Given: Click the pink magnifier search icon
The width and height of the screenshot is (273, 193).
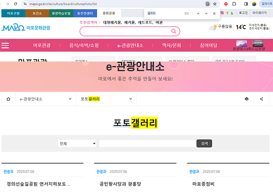Looking at the screenshot, I should pos(174,31).
